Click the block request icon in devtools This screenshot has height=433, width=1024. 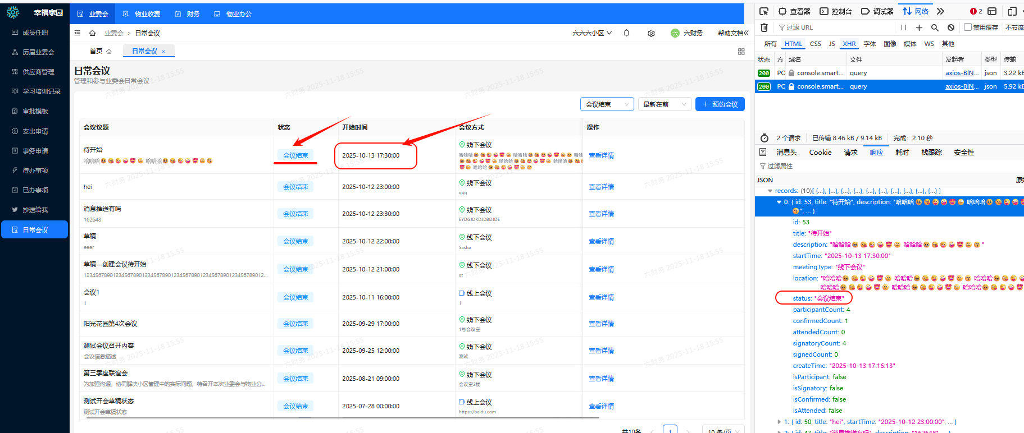tap(950, 27)
